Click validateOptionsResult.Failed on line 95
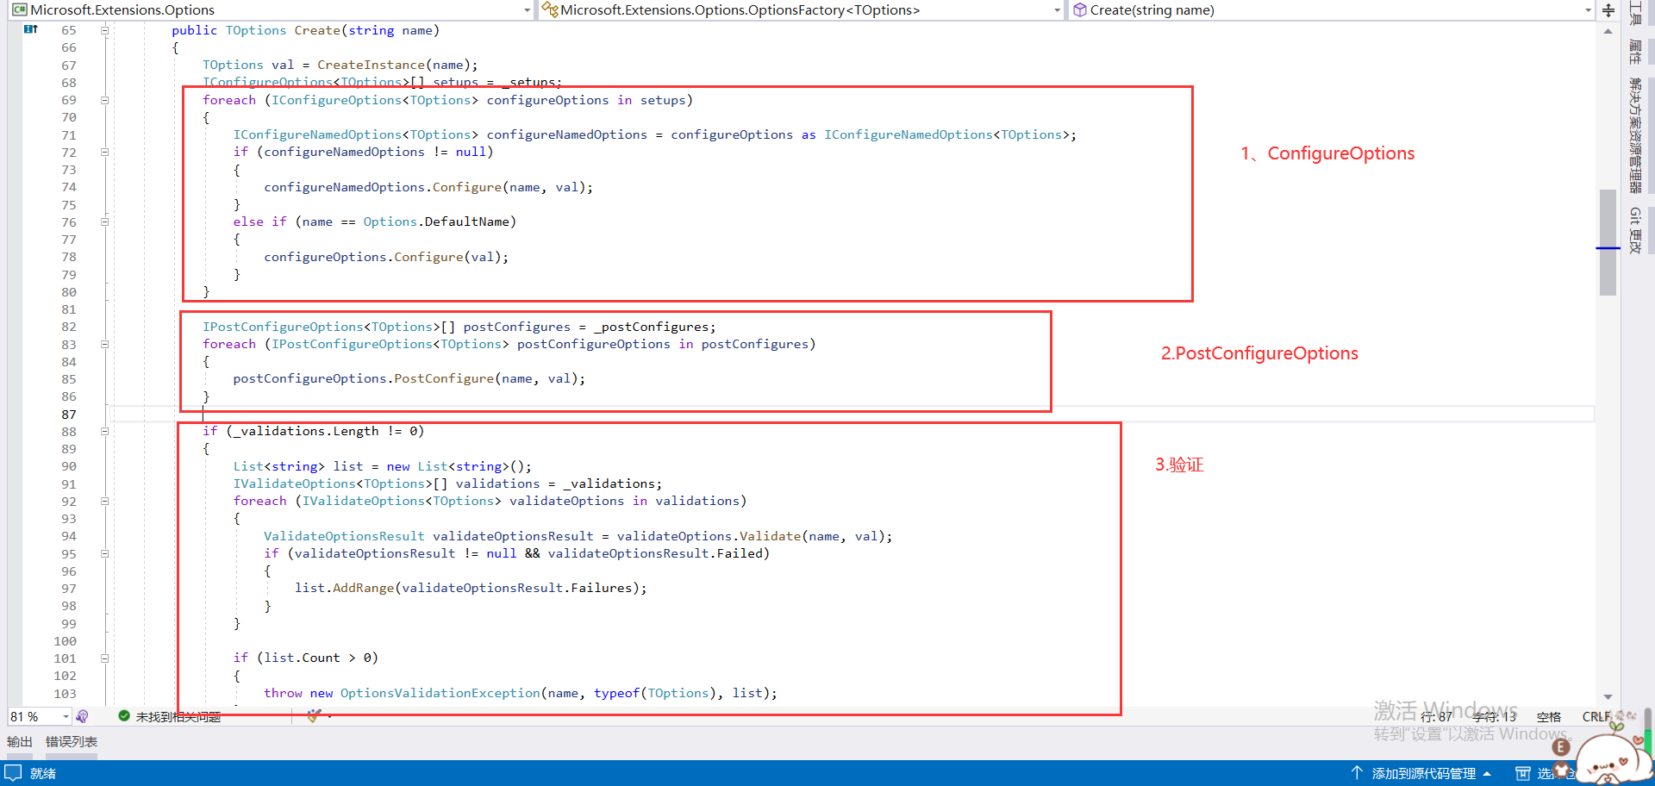The width and height of the screenshot is (1655, 786). tap(655, 553)
